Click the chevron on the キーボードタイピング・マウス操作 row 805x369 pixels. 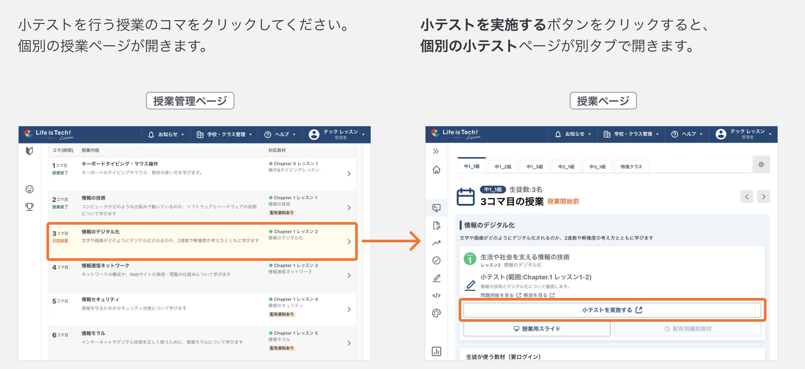349,174
